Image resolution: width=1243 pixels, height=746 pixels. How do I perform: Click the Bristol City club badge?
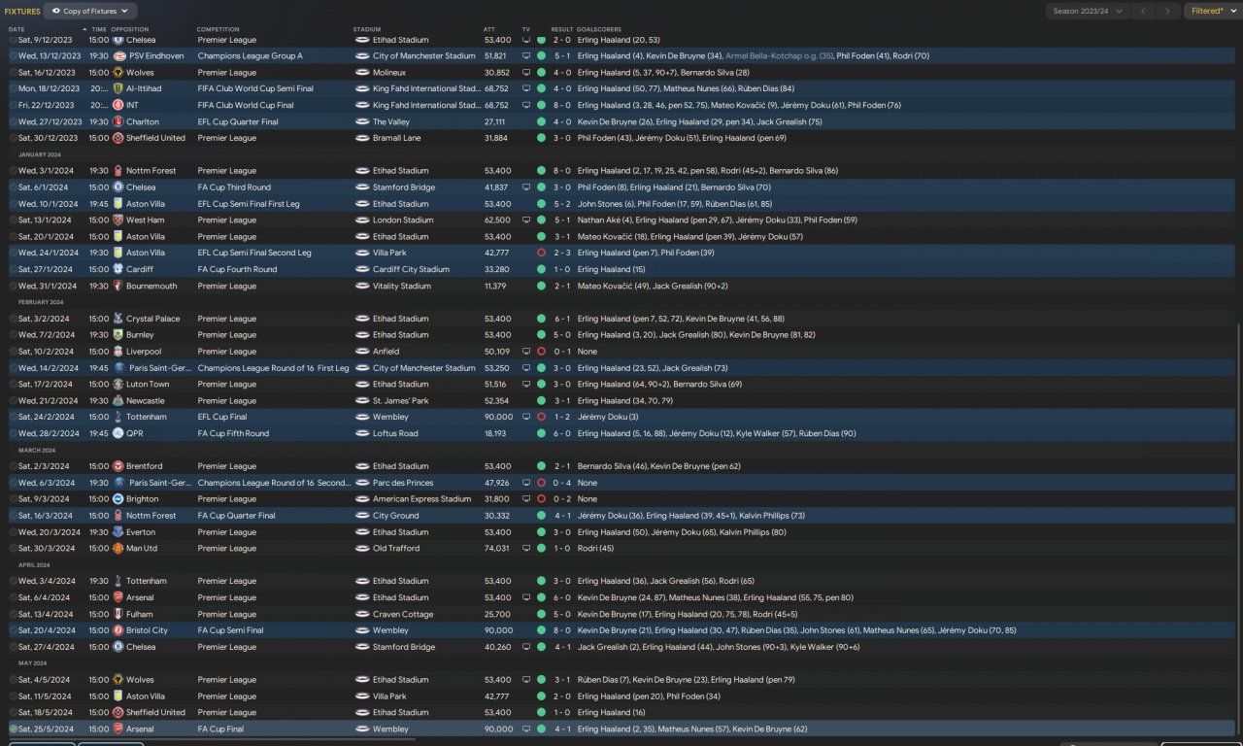click(118, 630)
